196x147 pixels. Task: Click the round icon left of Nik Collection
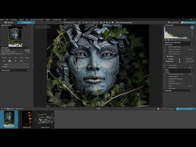pos(158,109)
